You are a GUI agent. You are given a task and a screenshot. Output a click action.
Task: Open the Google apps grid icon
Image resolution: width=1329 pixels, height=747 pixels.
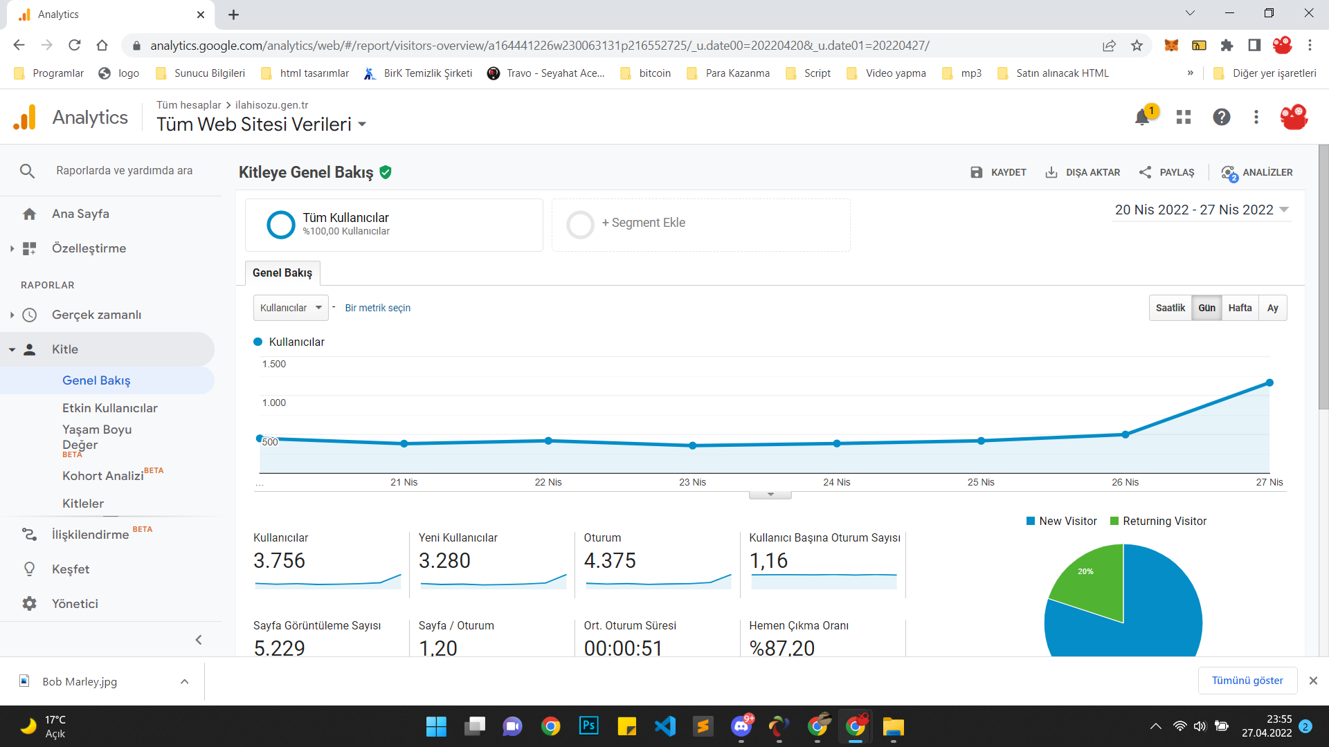click(1184, 117)
